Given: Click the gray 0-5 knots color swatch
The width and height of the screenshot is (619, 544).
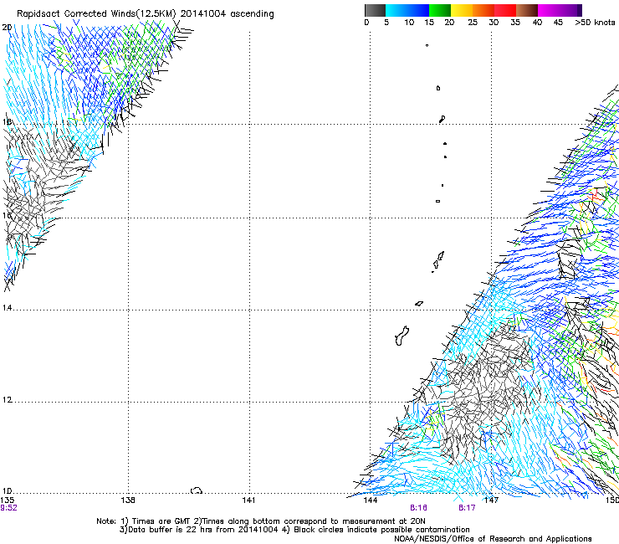Looking at the screenshot, I should [x=375, y=10].
